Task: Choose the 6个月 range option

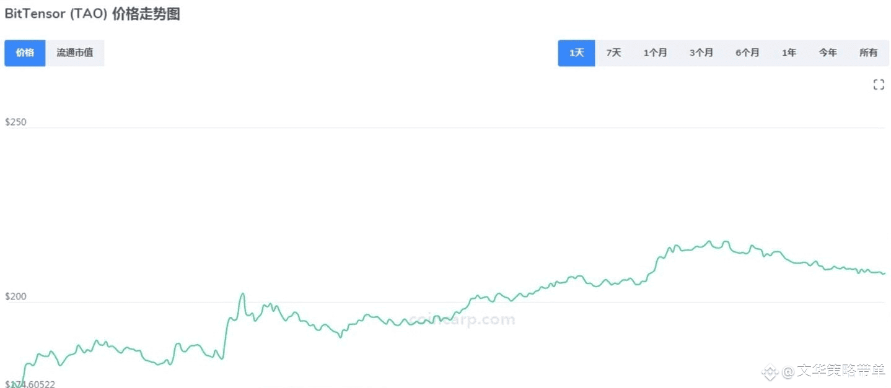Action: coord(747,53)
